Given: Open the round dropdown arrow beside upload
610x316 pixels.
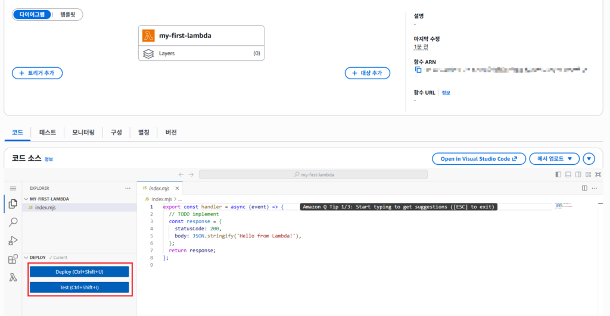Looking at the screenshot, I should pos(589,158).
